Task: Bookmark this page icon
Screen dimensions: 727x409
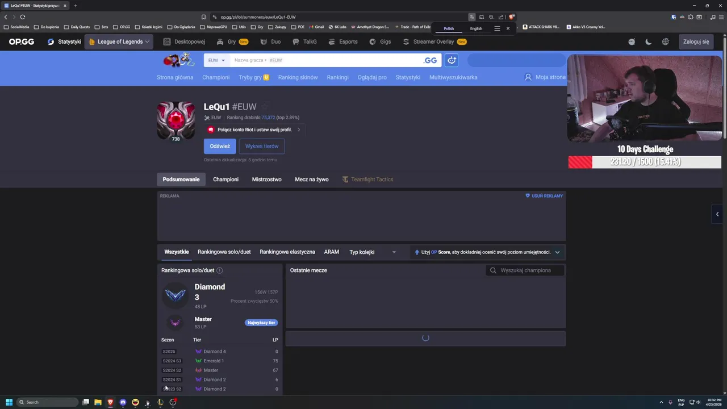Action: click(x=203, y=17)
